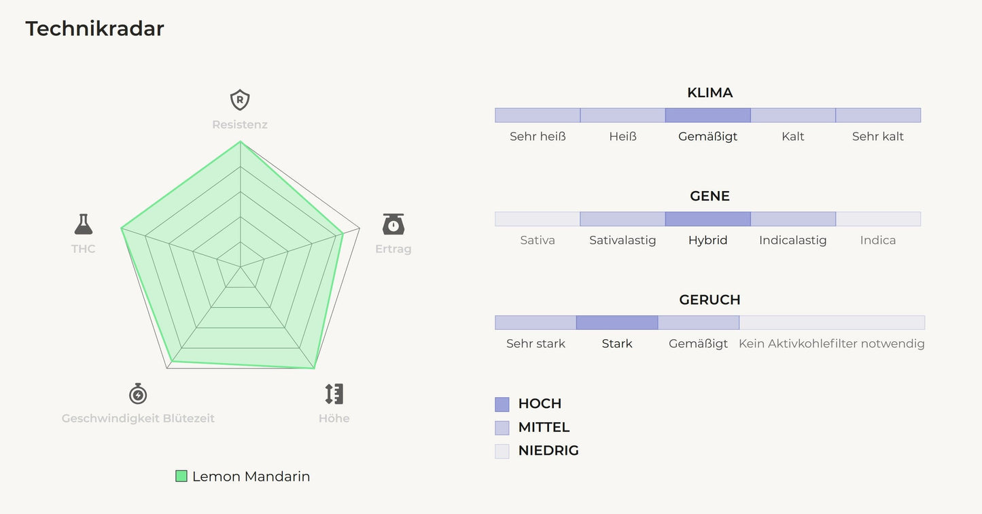This screenshot has width=982, height=514.
Task: Click the green Lemon Mandarin legend swatch
Action: (x=181, y=476)
